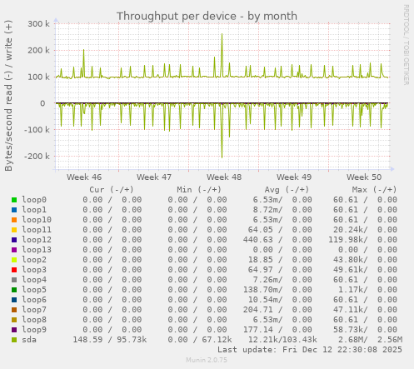Screen dimensions: 414x369
Task: Click loop7 average value 204.71
Action: coord(258,310)
